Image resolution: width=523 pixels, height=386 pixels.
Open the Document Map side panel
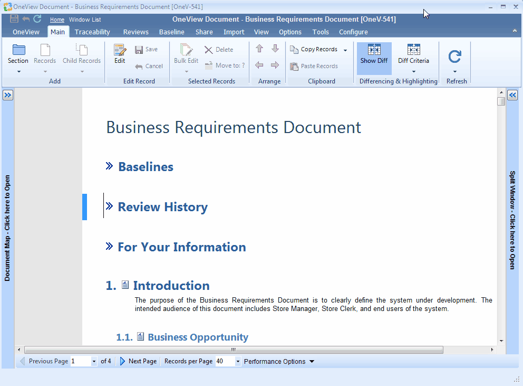click(x=8, y=95)
